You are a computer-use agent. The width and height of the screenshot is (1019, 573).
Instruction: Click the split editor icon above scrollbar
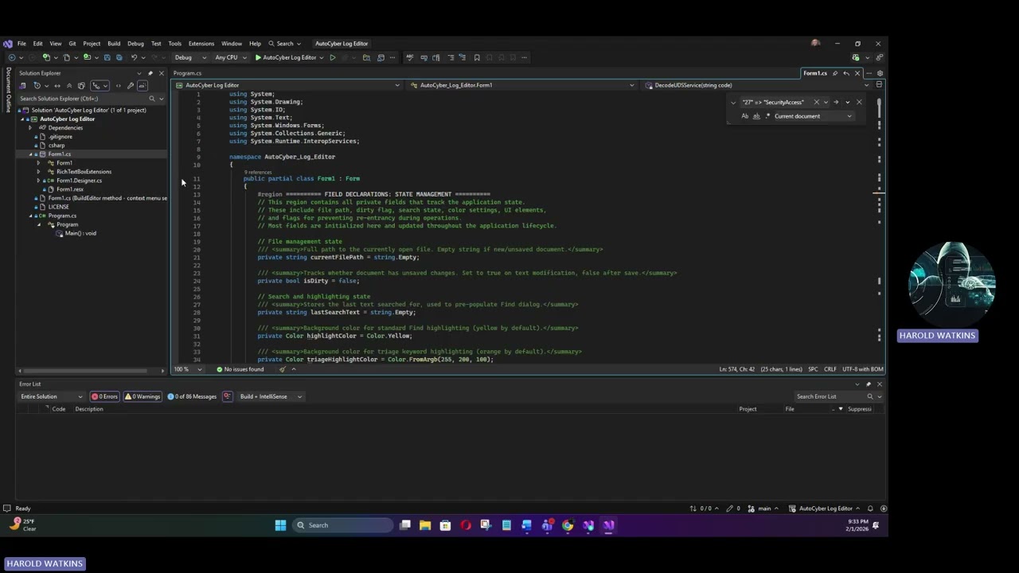tap(880, 85)
